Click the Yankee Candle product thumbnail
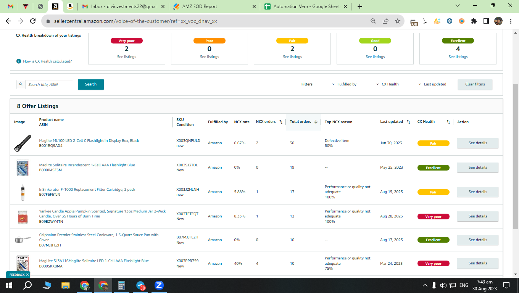This screenshot has height=293, width=519. 23,216
